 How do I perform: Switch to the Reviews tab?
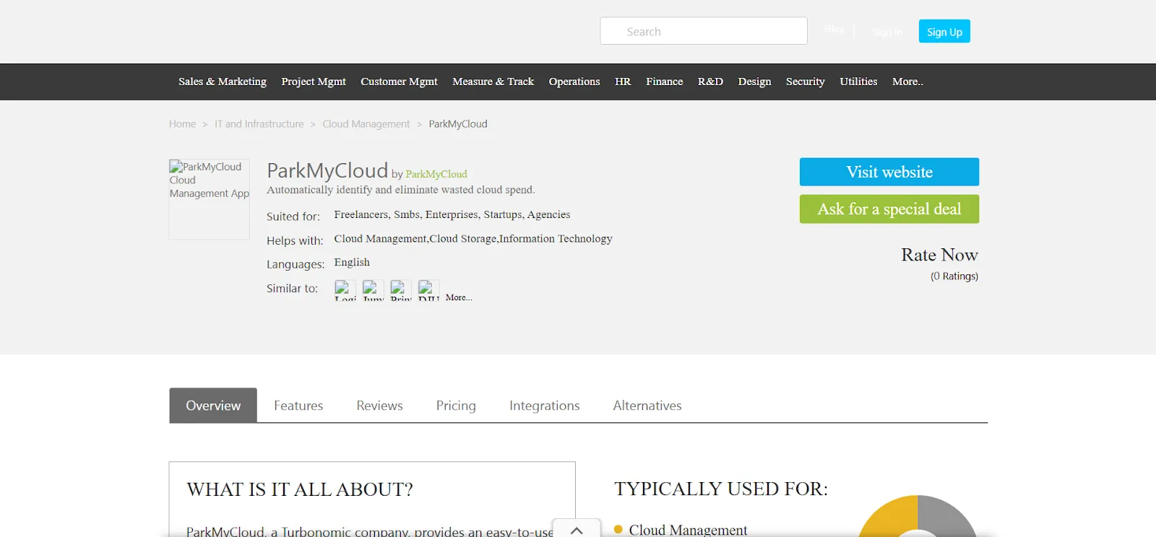(379, 406)
